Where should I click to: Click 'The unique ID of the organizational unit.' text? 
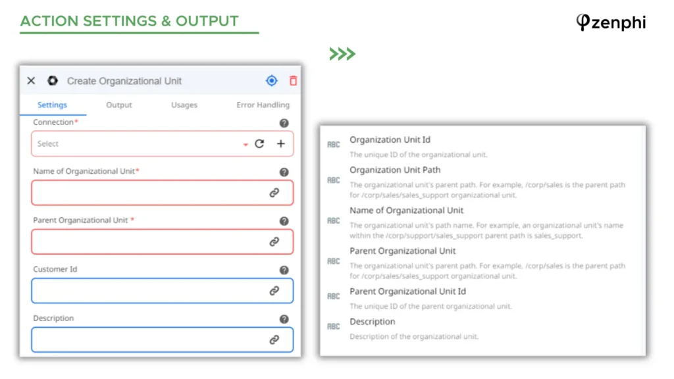418,155
